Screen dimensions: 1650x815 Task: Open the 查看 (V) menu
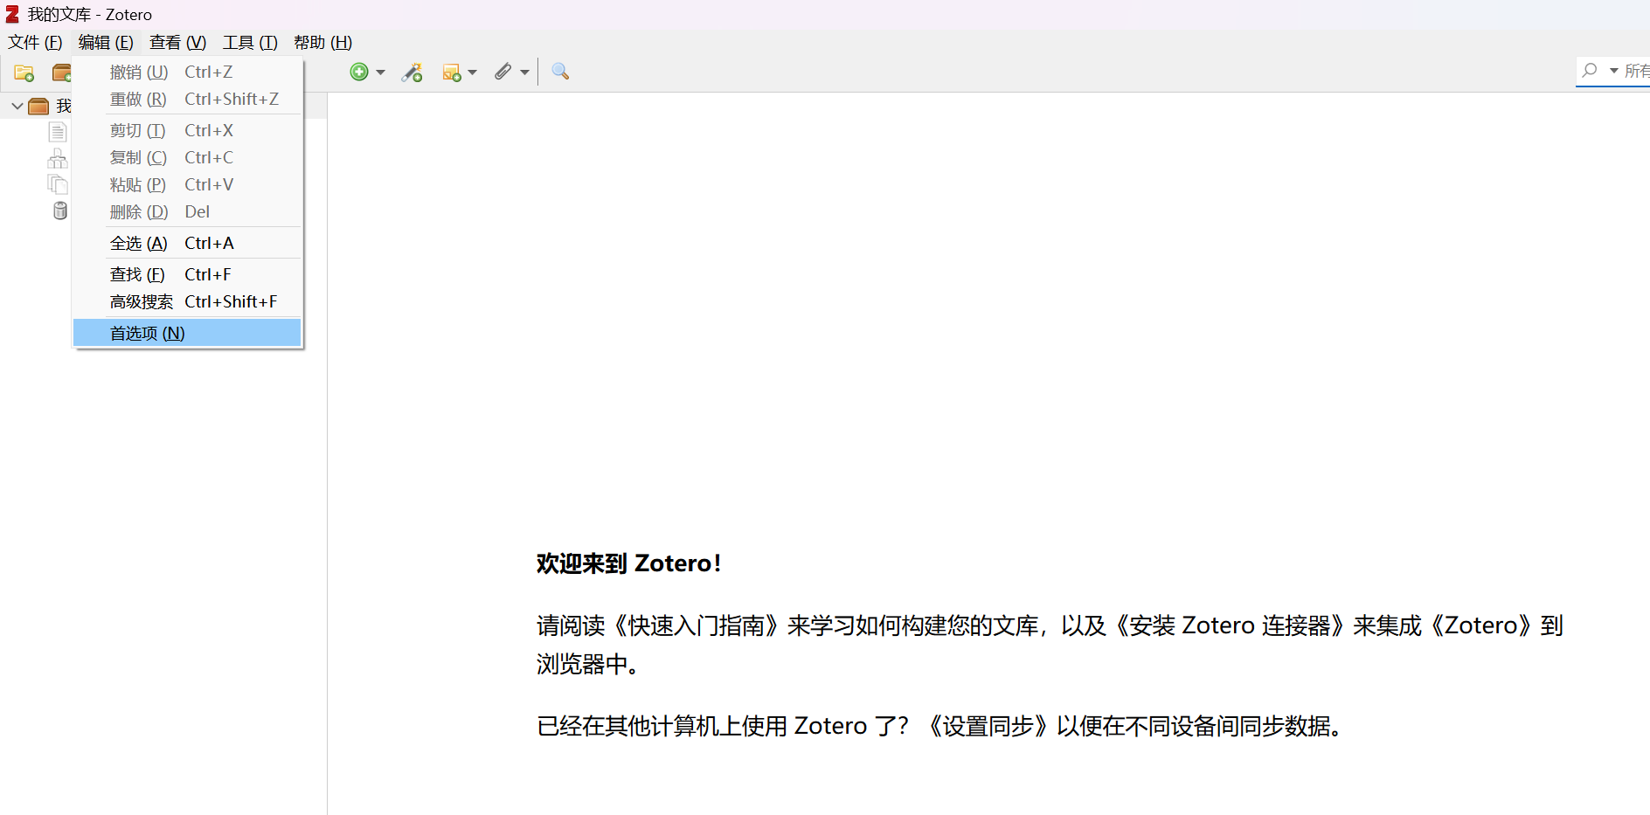(x=177, y=43)
